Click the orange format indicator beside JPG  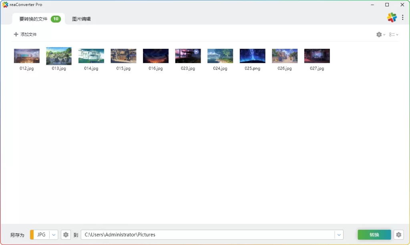click(33, 235)
